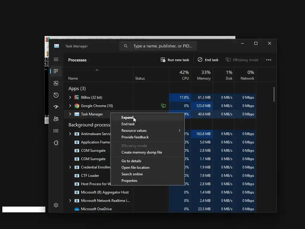Collapse column header using the up chevron
The width and height of the screenshot is (305, 229).
tap(97, 70)
